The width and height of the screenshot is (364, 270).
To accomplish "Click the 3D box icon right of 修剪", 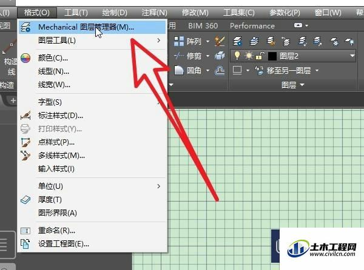I will [x=220, y=56].
